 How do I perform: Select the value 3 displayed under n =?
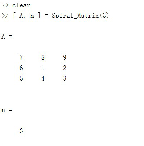click(x=21, y=130)
